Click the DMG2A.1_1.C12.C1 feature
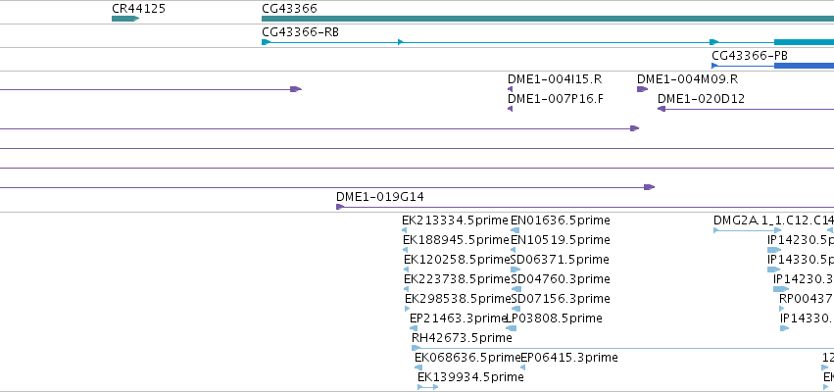 [748, 230]
